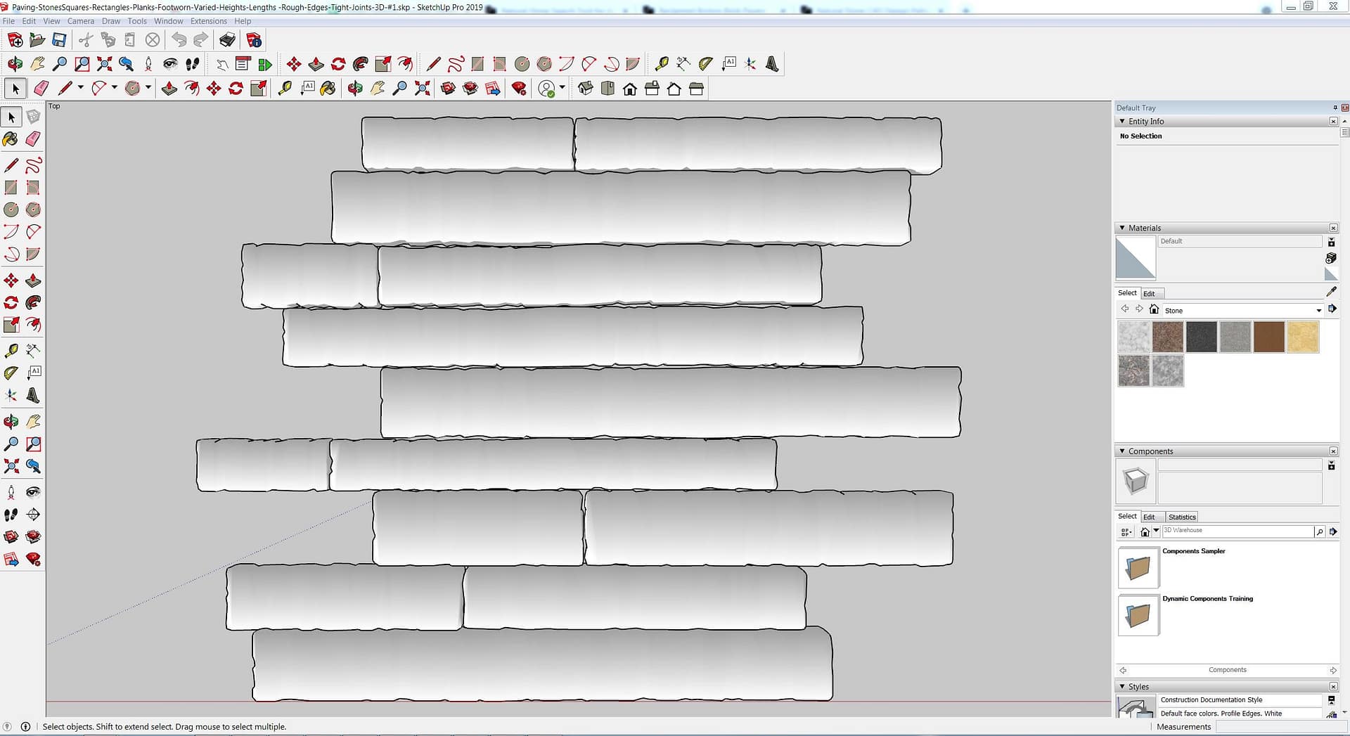
Task: Switch to Statistics tab in Components
Action: click(1181, 517)
